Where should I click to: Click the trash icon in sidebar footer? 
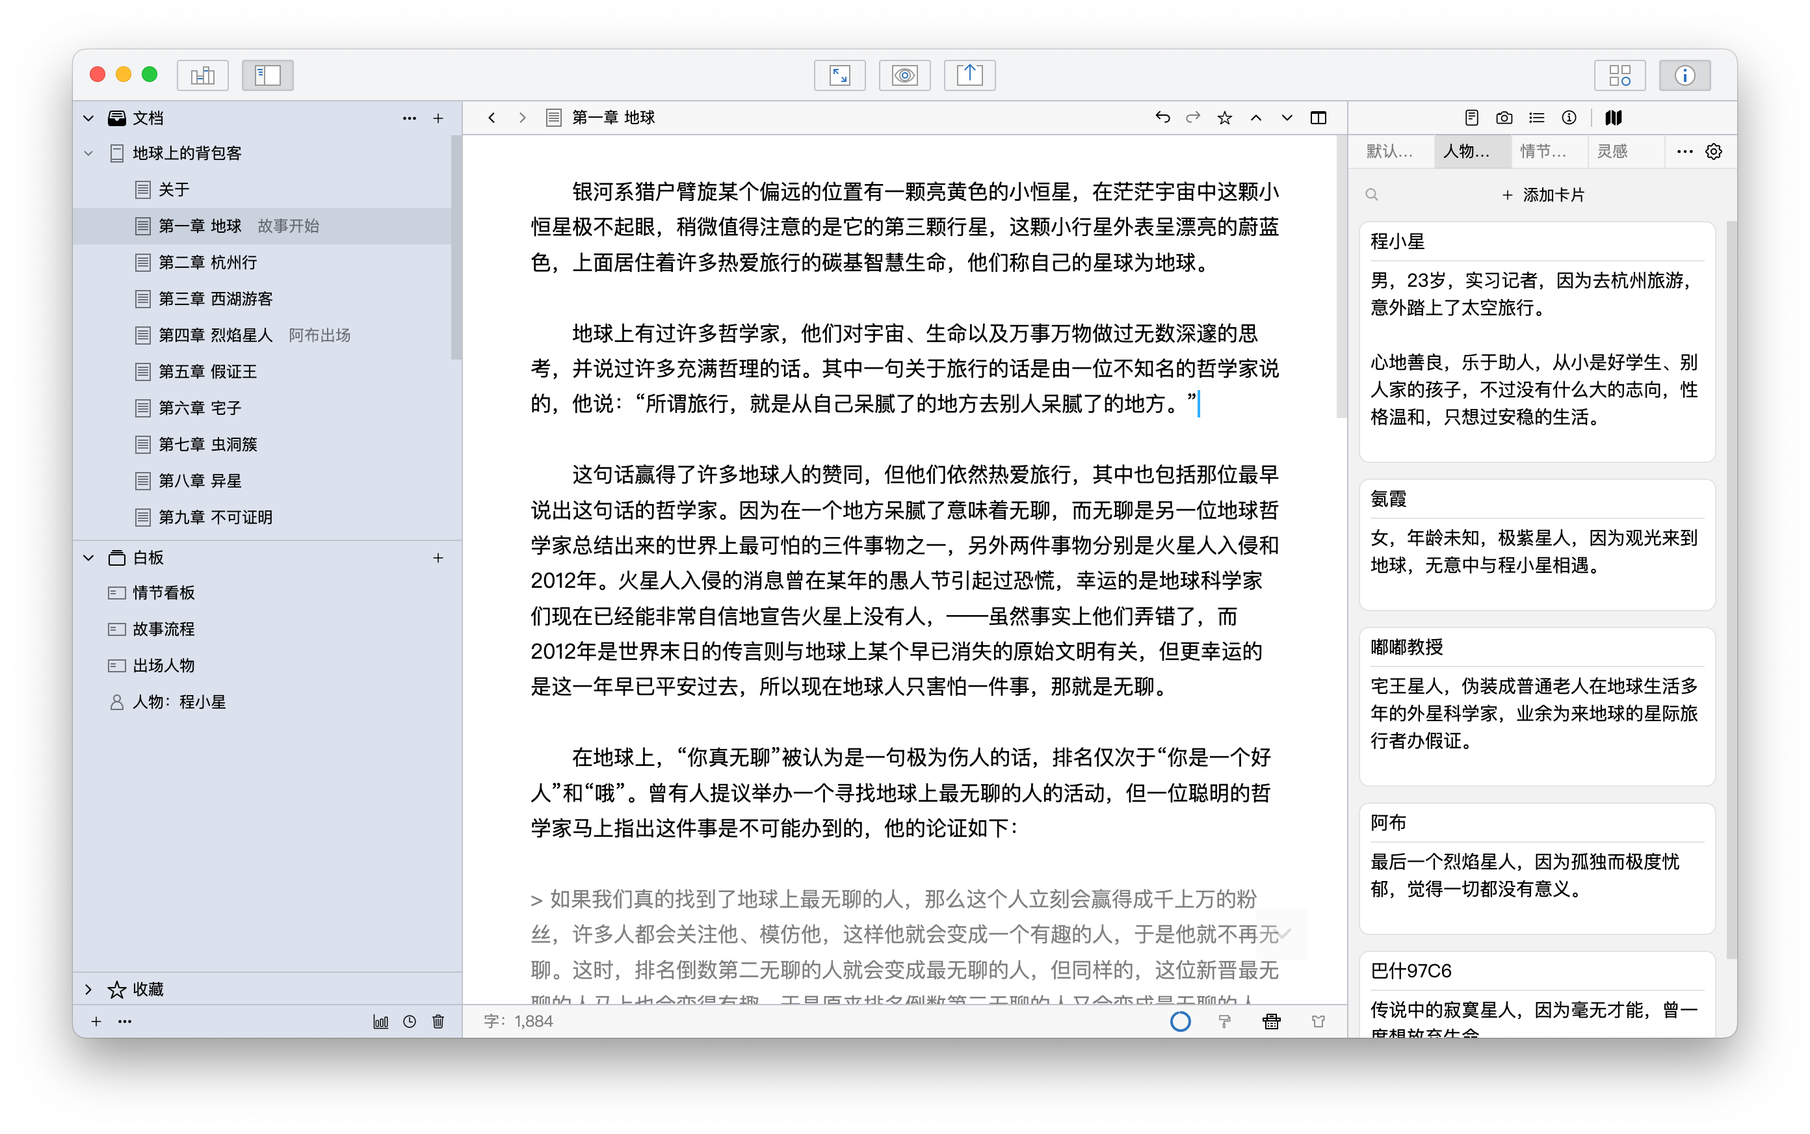pos(439,1021)
